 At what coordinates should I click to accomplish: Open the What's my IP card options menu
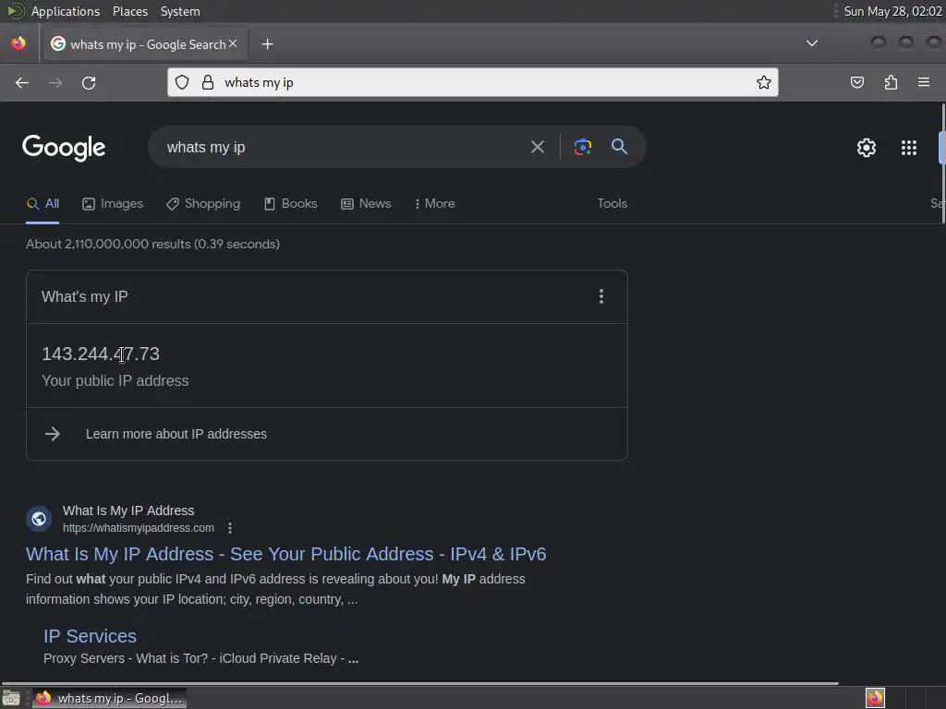point(600,296)
